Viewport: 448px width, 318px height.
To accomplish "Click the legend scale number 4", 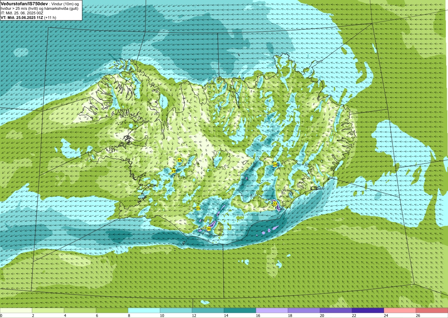I will (x=64, y=316).
